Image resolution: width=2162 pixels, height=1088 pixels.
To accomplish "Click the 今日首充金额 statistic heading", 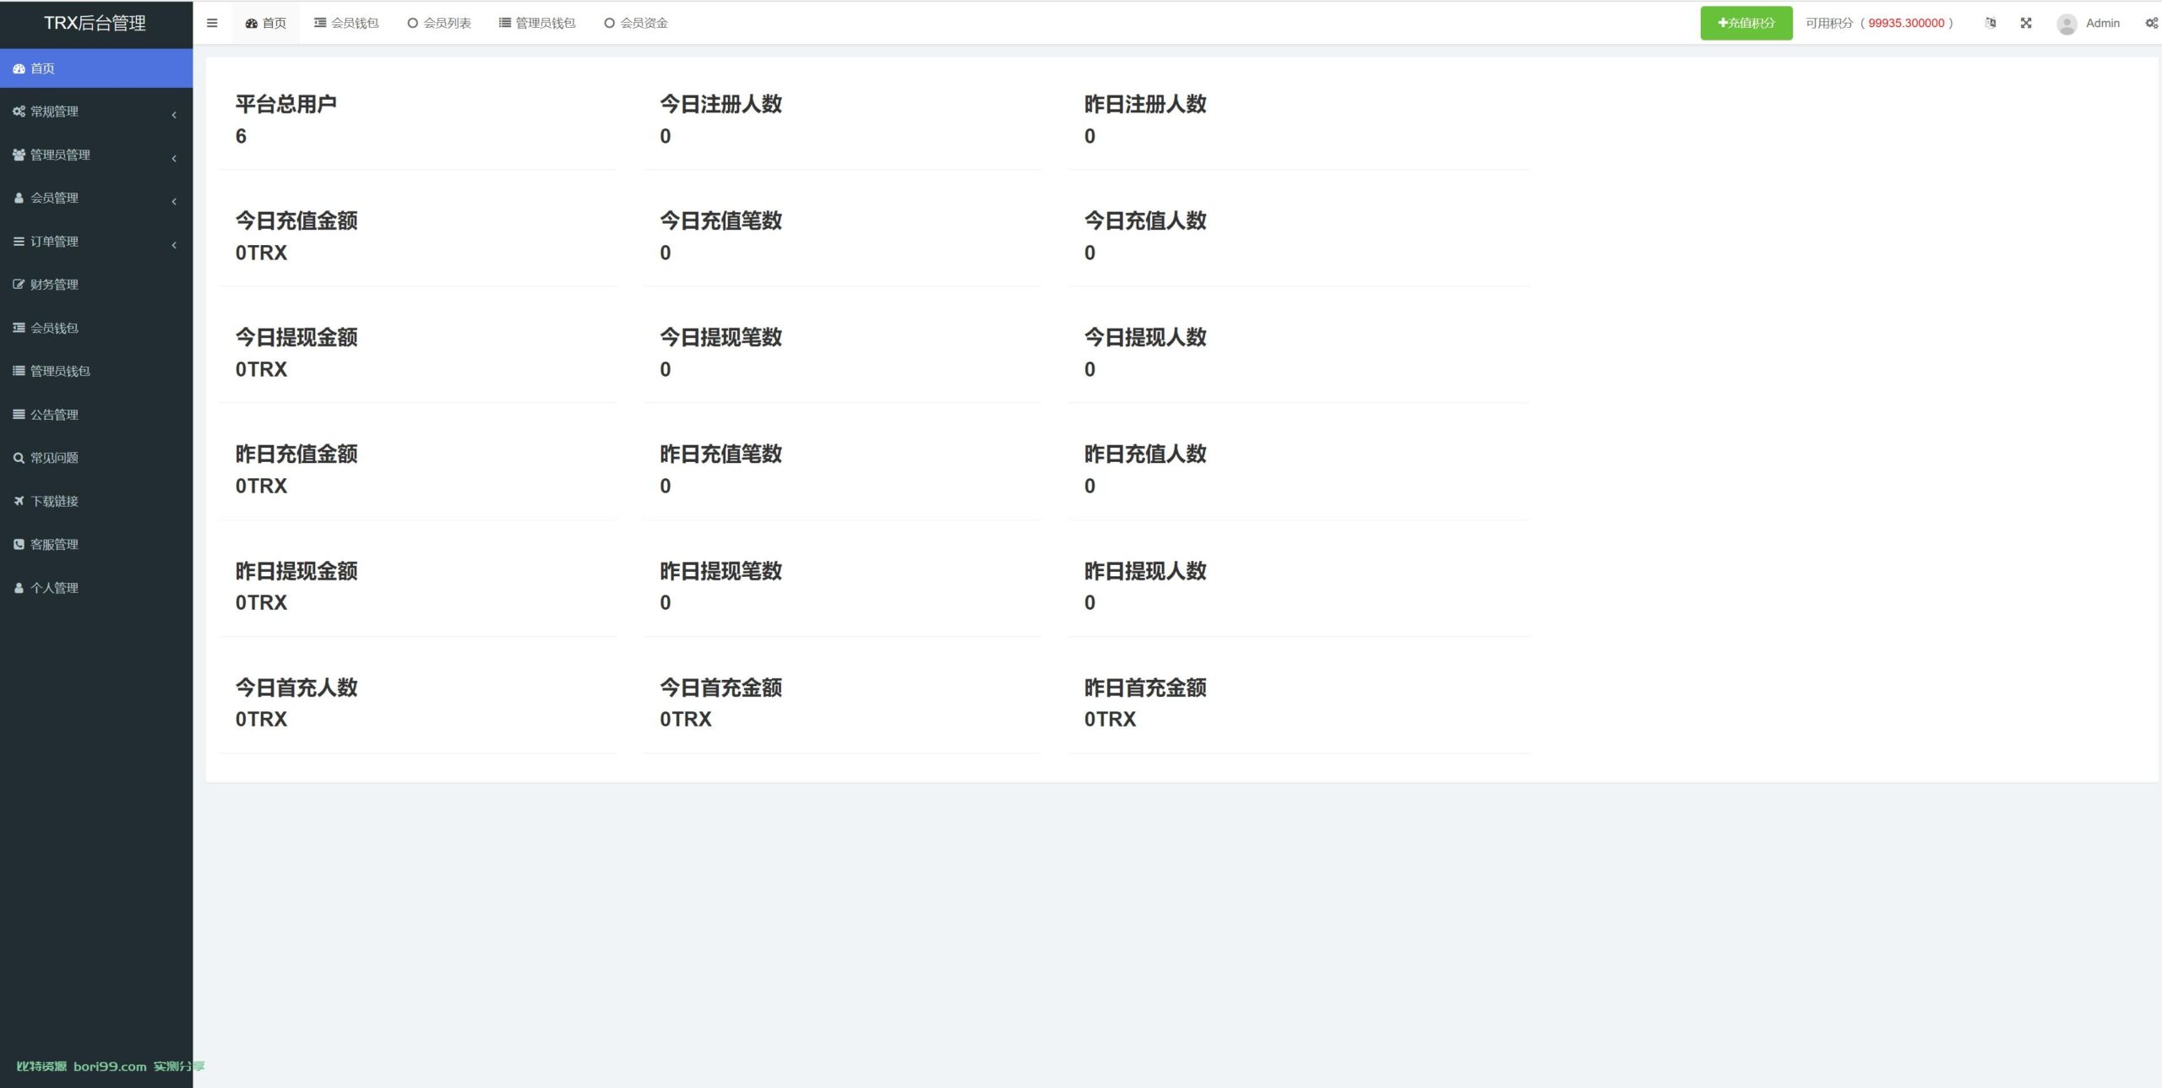I will click(721, 688).
